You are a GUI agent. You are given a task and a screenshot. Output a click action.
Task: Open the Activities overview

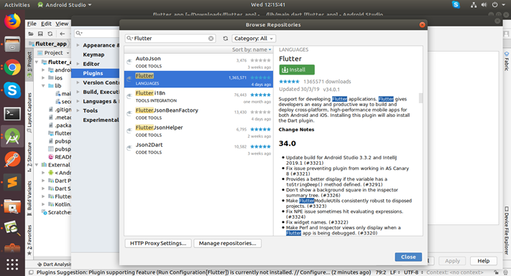pyautogui.click(x=17, y=5)
